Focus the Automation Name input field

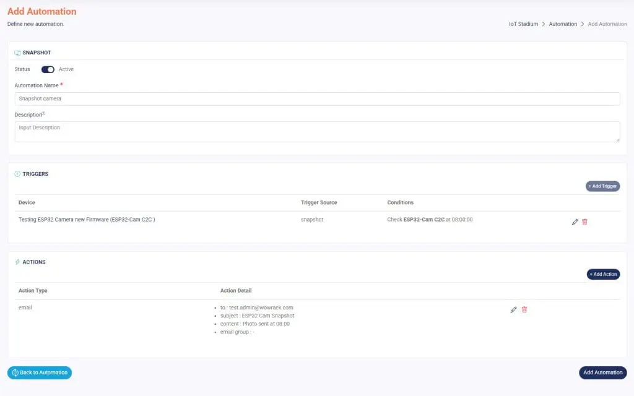point(317,99)
